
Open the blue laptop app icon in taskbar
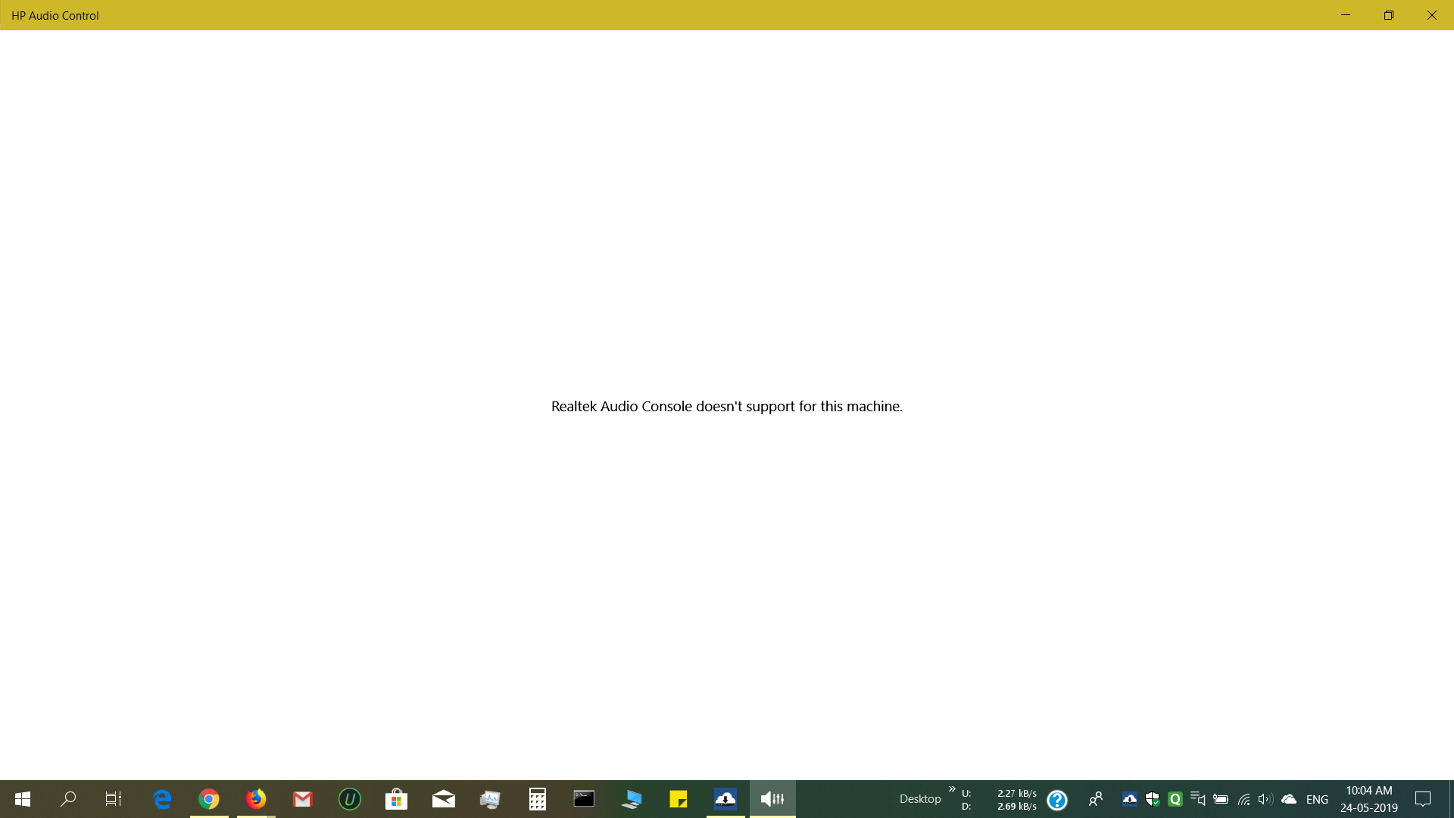tap(632, 799)
